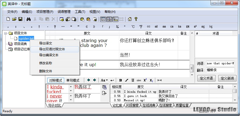This screenshot has width=240, height=116.
Task: Open a file with the open folder icon
Action: (14, 19)
